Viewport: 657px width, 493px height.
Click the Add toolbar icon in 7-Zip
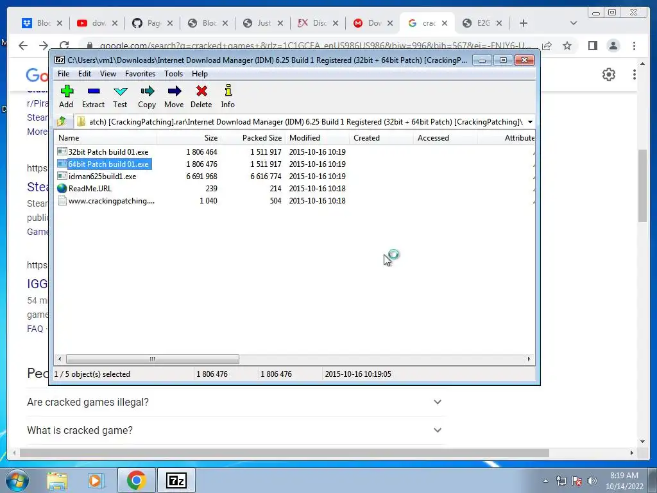[x=66, y=96]
